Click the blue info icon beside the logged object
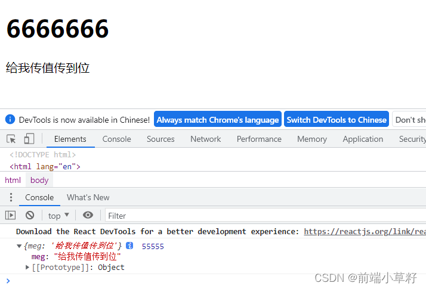This screenshot has width=426, height=289. click(129, 246)
